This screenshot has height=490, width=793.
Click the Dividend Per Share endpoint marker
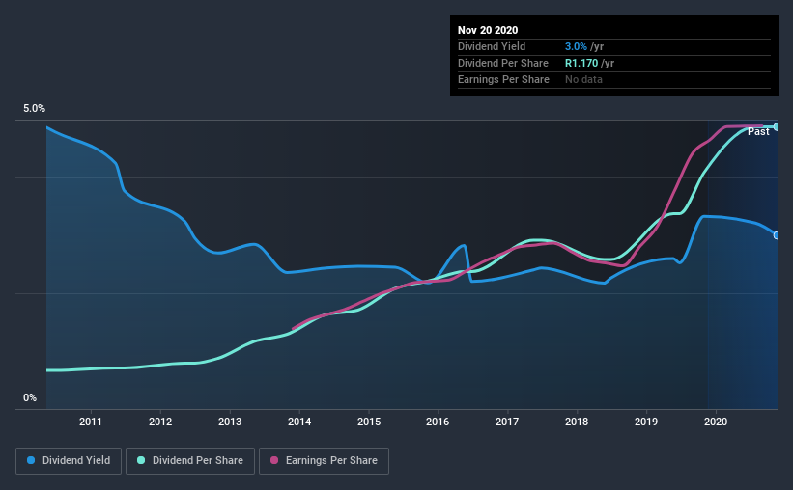[x=776, y=126]
